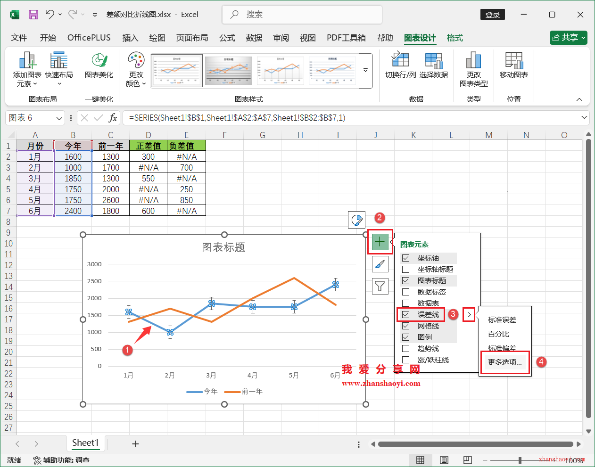
Task: Disable the 网格线 checkbox
Action: click(406, 326)
